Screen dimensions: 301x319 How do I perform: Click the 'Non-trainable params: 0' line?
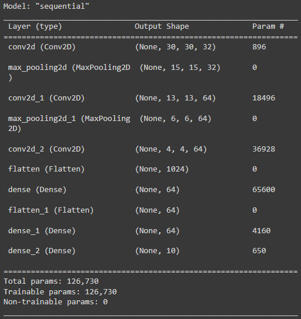click(56, 302)
